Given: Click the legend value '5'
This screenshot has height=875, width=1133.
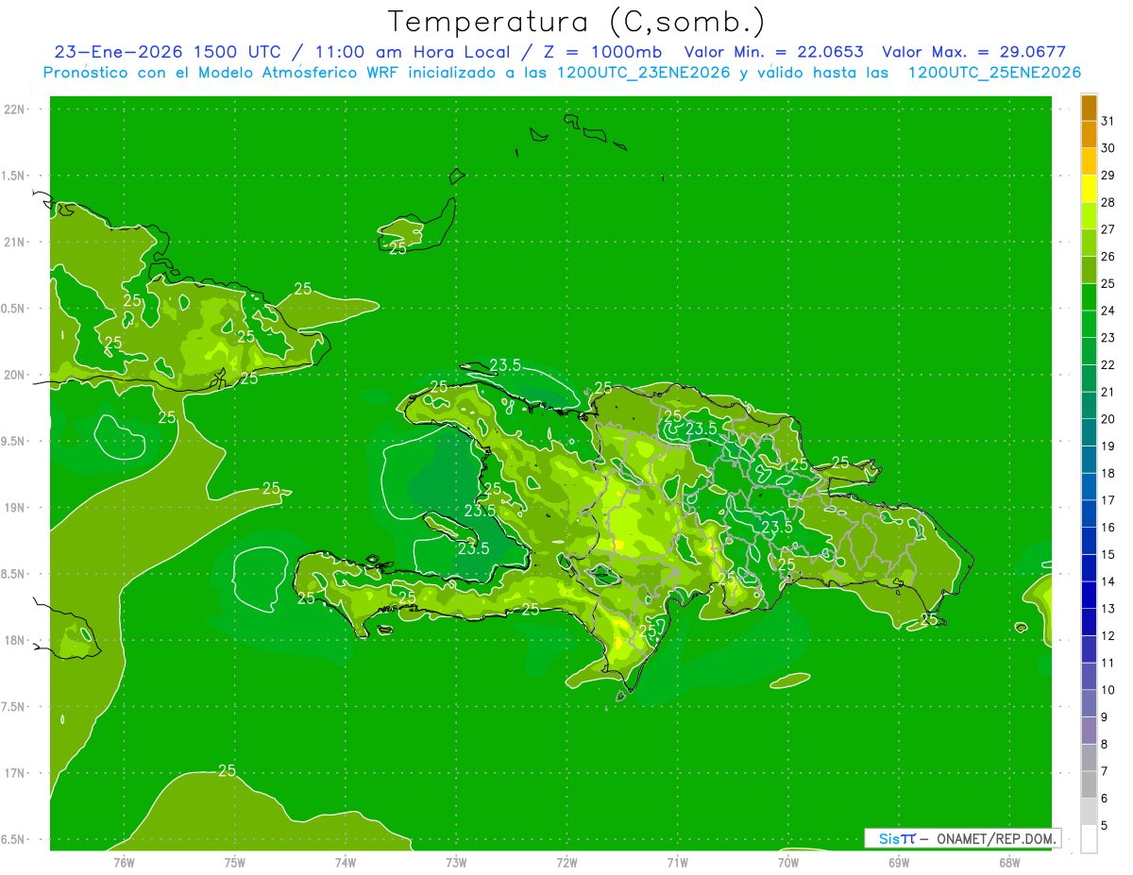Looking at the screenshot, I should 1105,826.
